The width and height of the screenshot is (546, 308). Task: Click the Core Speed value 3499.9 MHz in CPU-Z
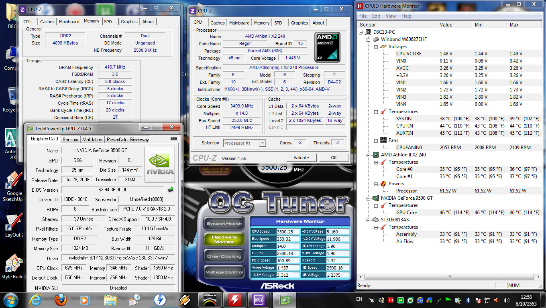242,106
